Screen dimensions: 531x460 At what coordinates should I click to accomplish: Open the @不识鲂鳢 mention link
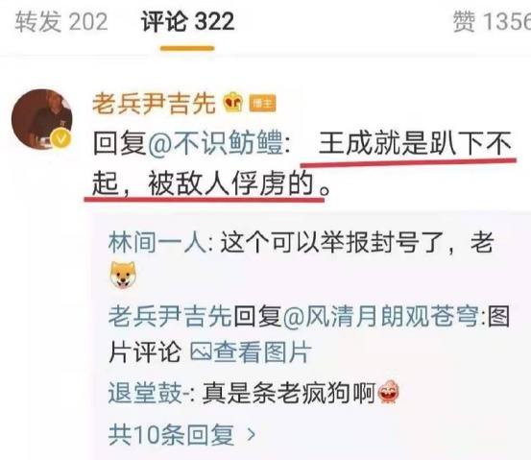coord(215,144)
